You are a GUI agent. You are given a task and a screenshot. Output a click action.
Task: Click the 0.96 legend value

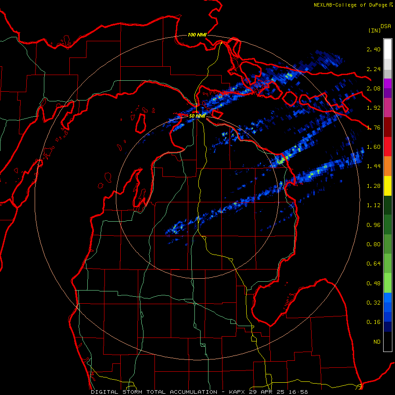pos(373,225)
